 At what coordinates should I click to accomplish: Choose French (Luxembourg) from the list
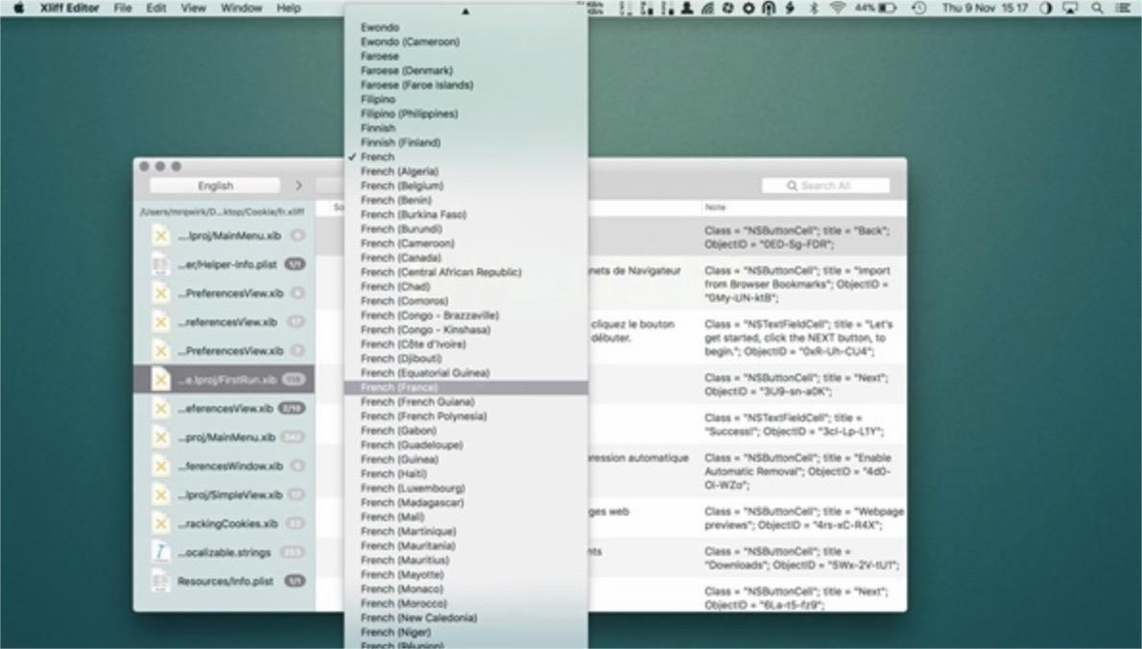click(466, 488)
